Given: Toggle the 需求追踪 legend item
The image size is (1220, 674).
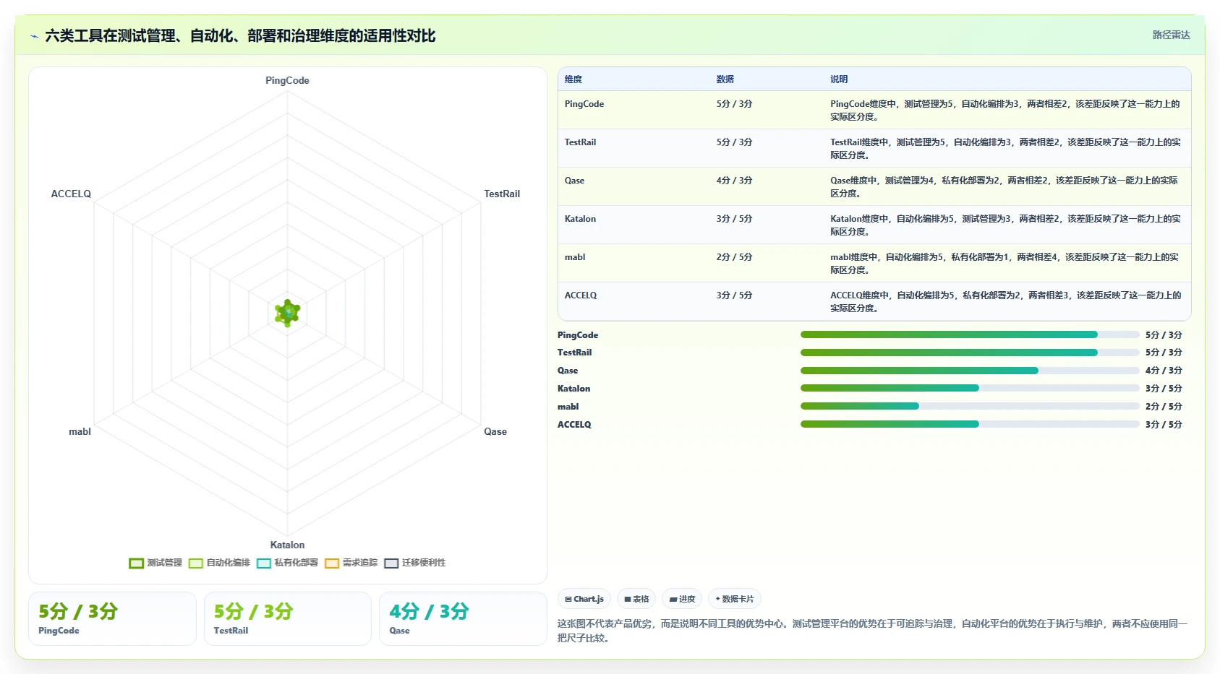Looking at the screenshot, I should coord(351,563).
